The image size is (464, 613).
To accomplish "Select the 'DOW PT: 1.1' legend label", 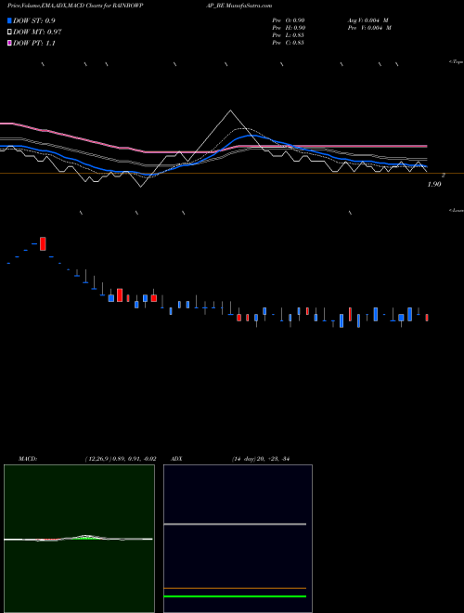I will coord(34,43).
